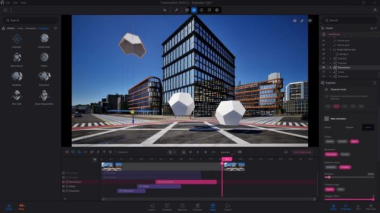
Task: Adjust the Stagger offset slider
Action: pos(349,199)
